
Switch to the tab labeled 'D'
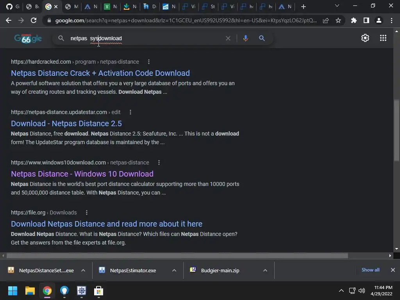pyautogui.click(x=150, y=7)
